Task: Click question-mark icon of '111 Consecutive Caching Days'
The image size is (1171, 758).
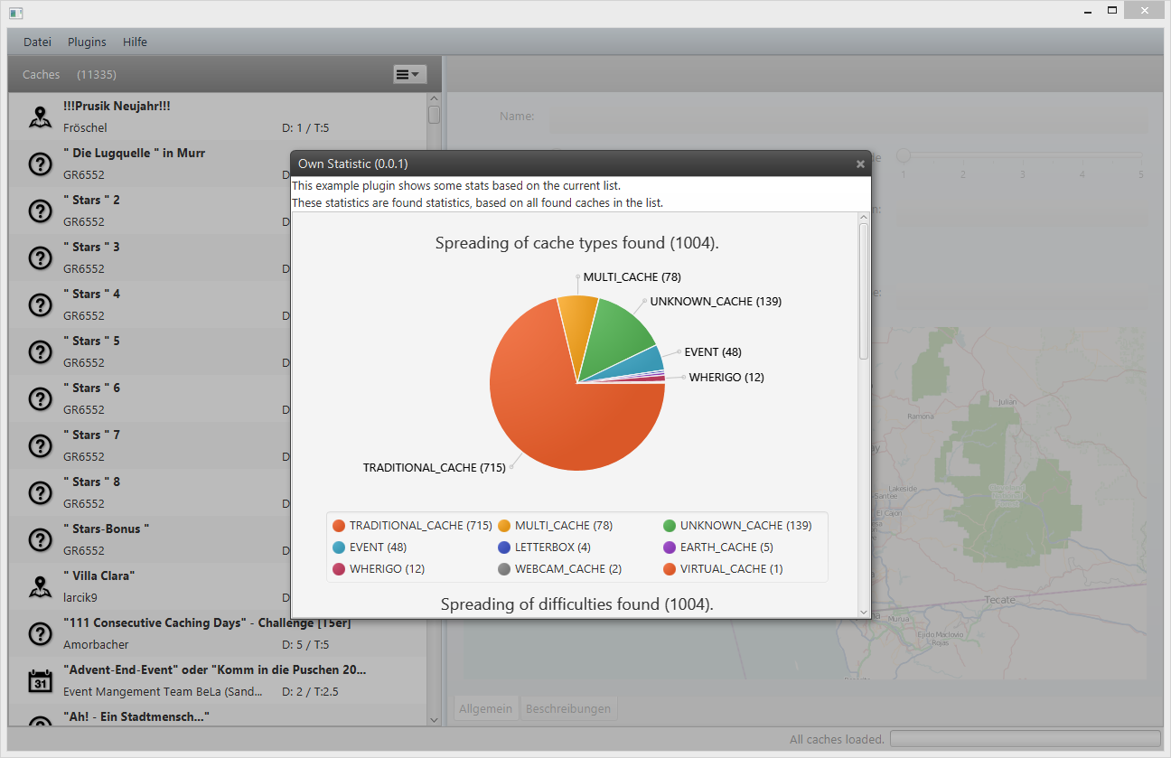Action: (39, 633)
